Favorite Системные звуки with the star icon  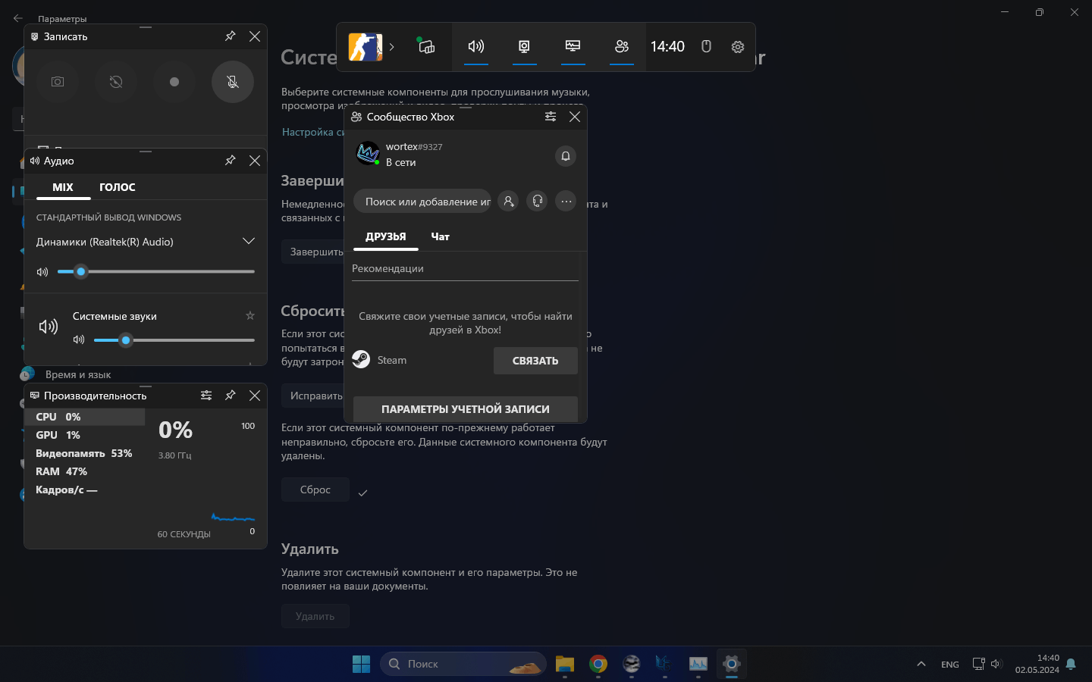250,315
